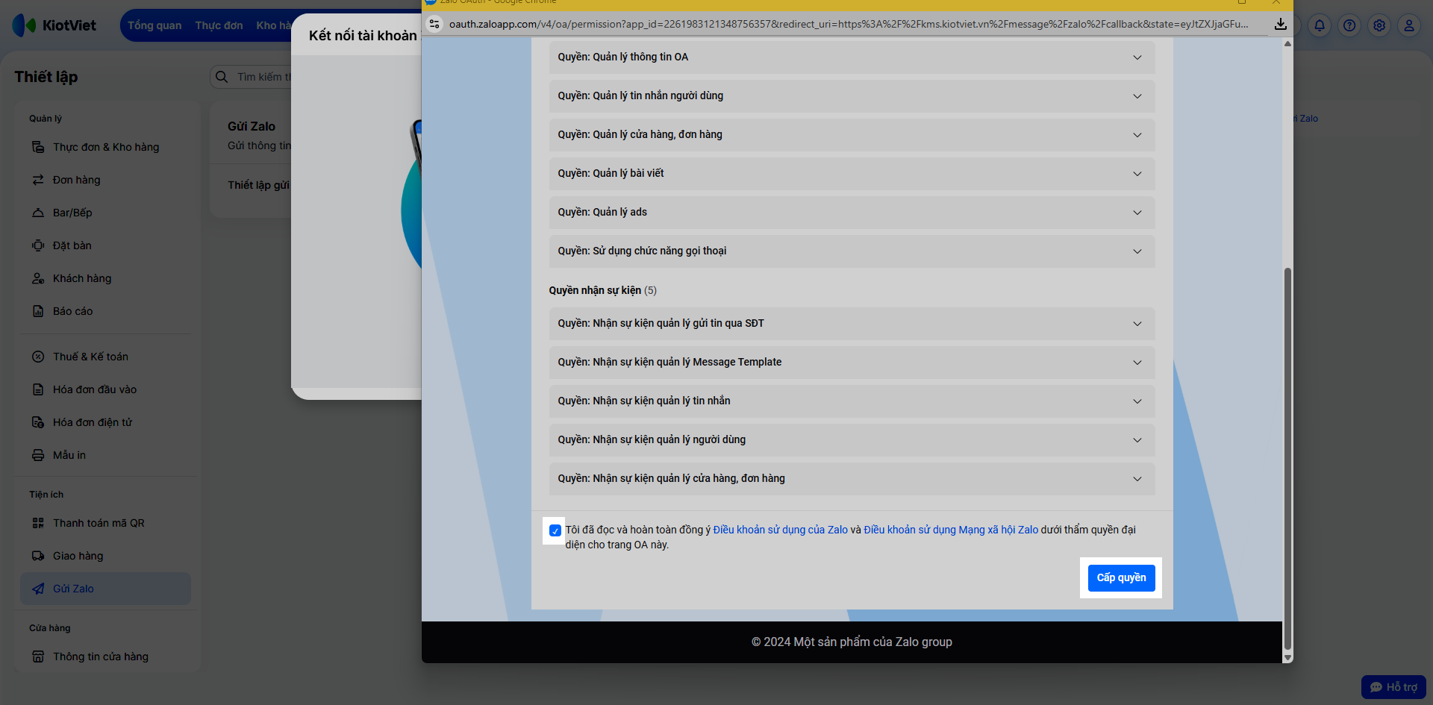Expand the Quản lý thông tin OA permission
This screenshot has height=705, width=1433.
[x=852, y=57]
